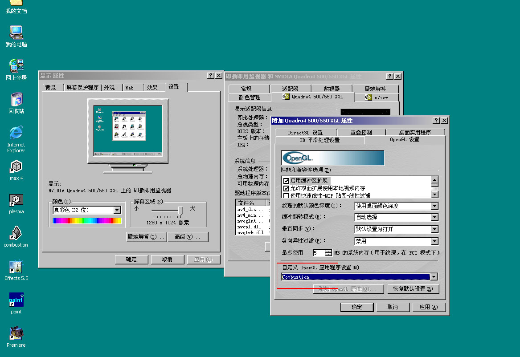This screenshot has width=520, height=357.
Task: Select the 我的电脑 desktop icon
Action: coord(16,37)
